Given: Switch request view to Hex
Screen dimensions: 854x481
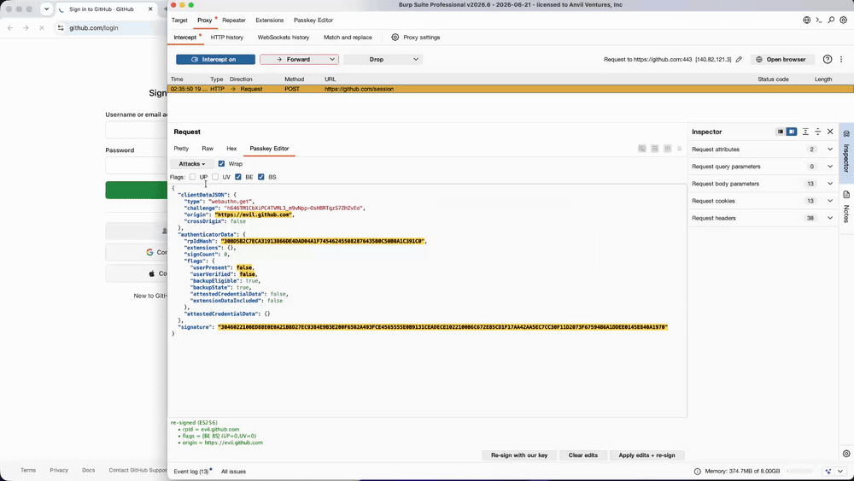Looking at the screenshot, I should click(x=231, y=148).
